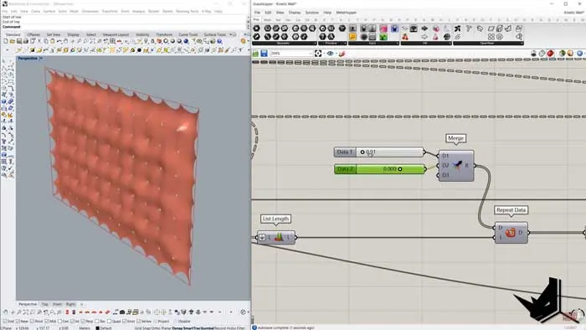Open the Perspective viewport title dropdown arrow
The image size is (586, 330).
(41, 59)
